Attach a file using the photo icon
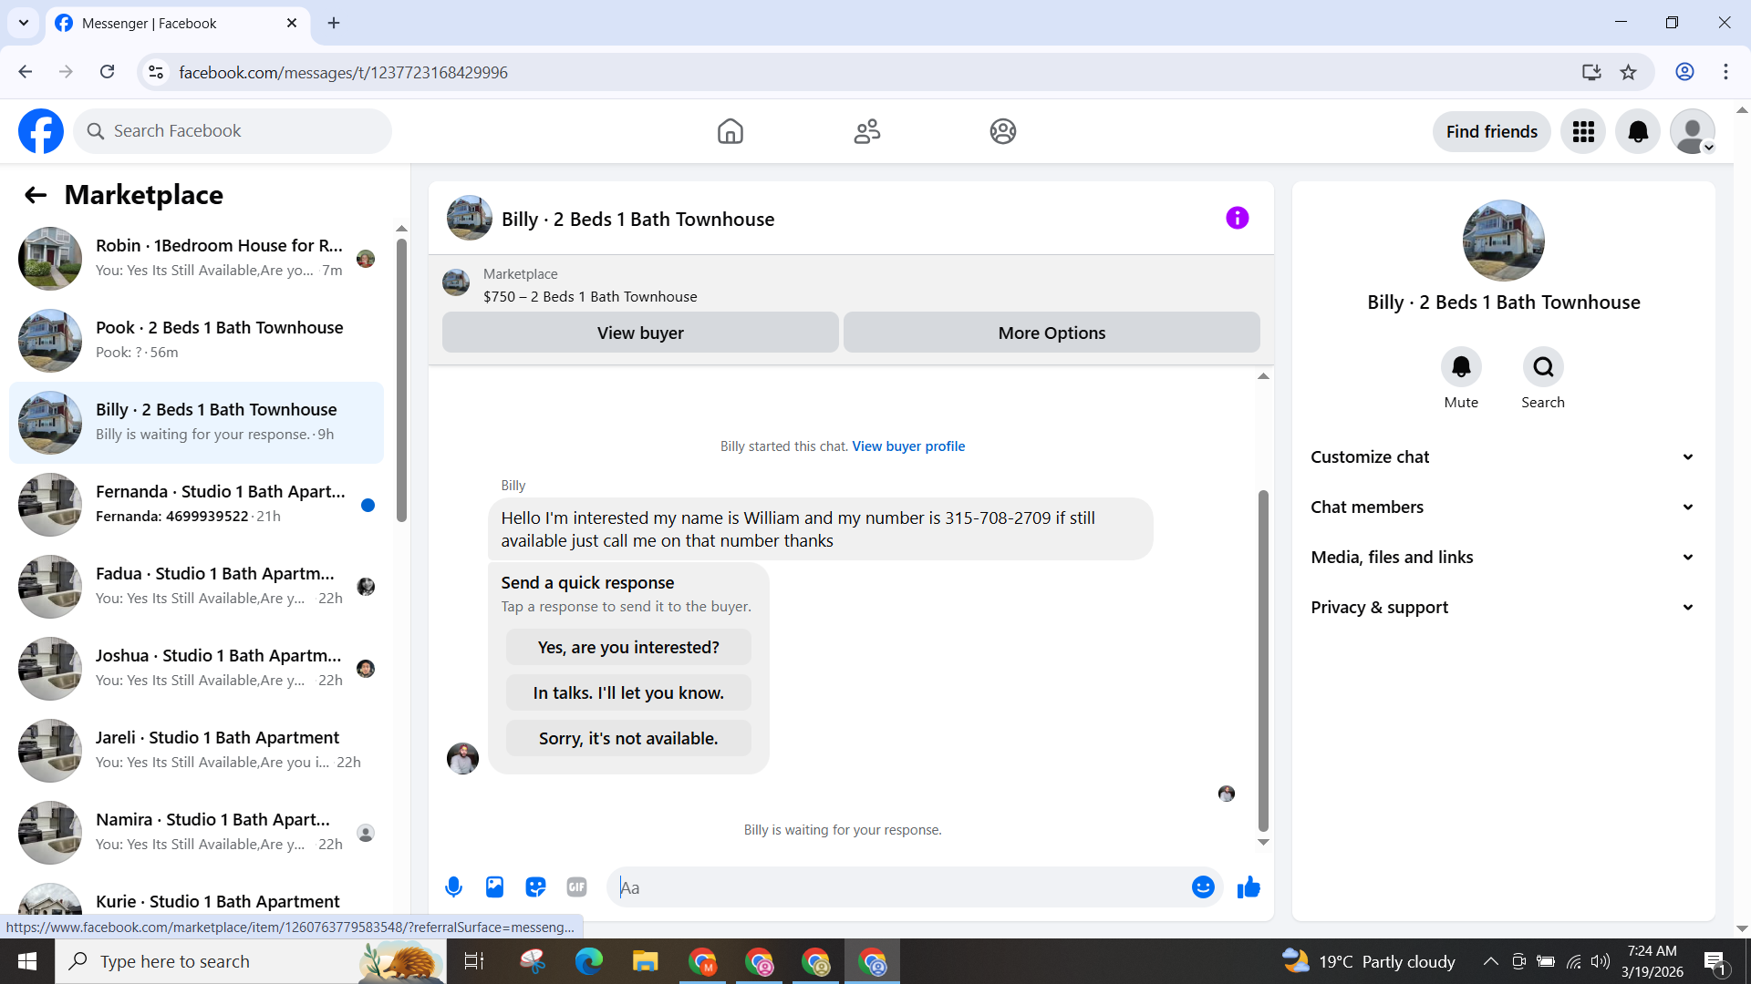 tap(494, 887)
